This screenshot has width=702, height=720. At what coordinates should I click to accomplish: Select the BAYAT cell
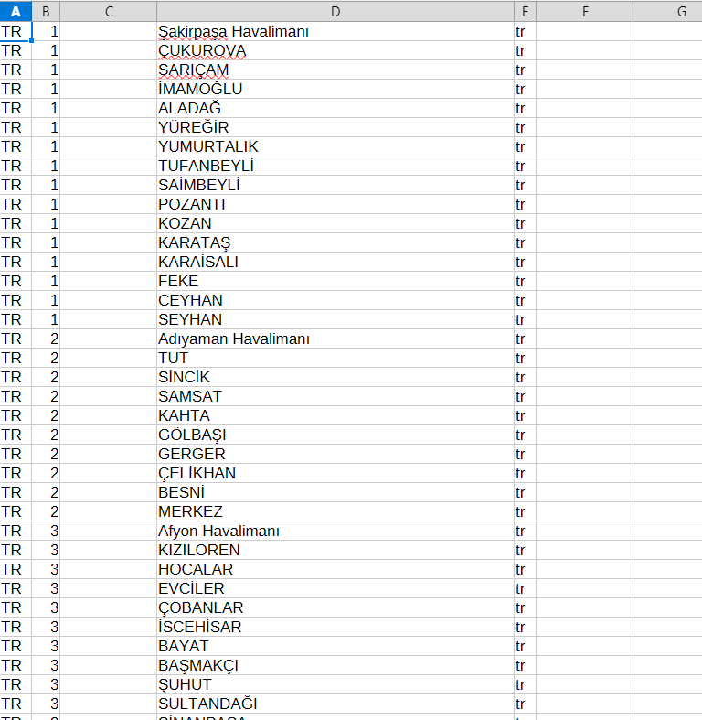pos(335,646)
